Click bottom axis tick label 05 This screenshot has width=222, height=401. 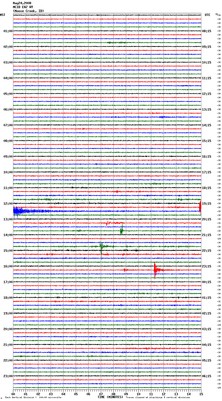pyautogui.click(x=76, y=394)
